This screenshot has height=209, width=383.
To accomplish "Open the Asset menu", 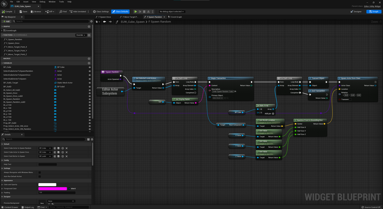I will click(26, 2).
